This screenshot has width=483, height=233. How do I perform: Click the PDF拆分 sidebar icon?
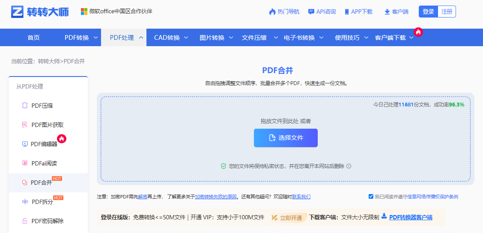coord(25,202)
